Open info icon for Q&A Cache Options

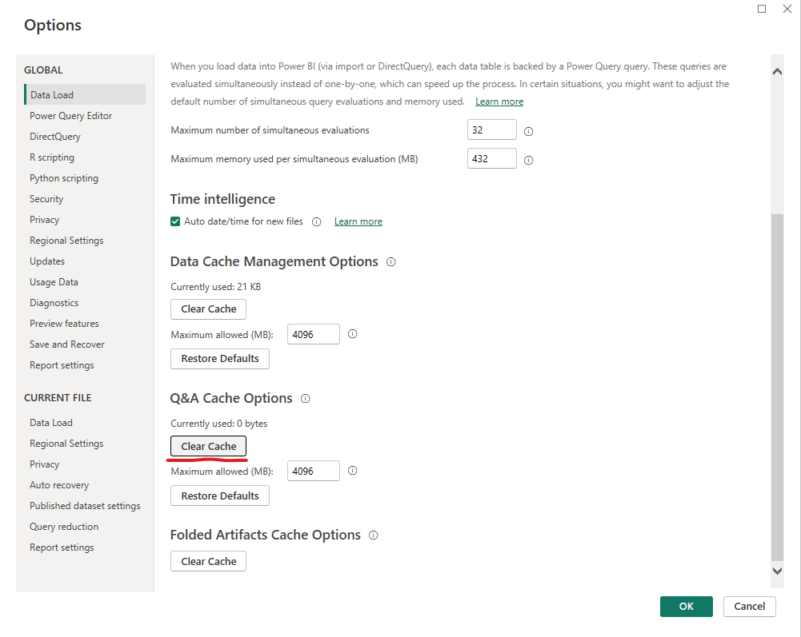click(x=306, y=399)
